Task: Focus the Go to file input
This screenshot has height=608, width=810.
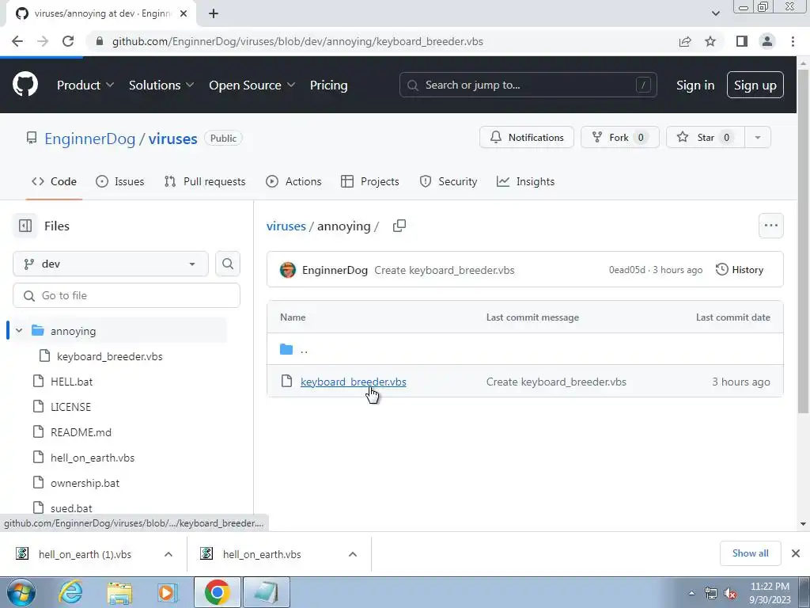Action: [127, 295]
